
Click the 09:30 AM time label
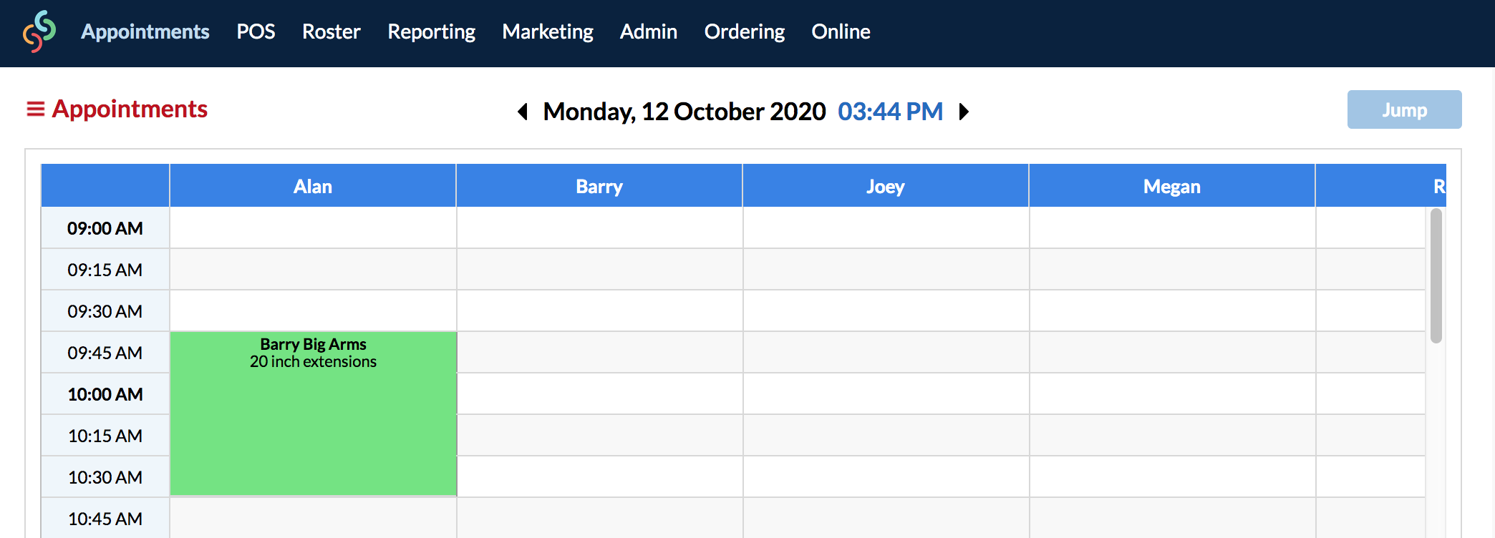(x=105, y=311)
